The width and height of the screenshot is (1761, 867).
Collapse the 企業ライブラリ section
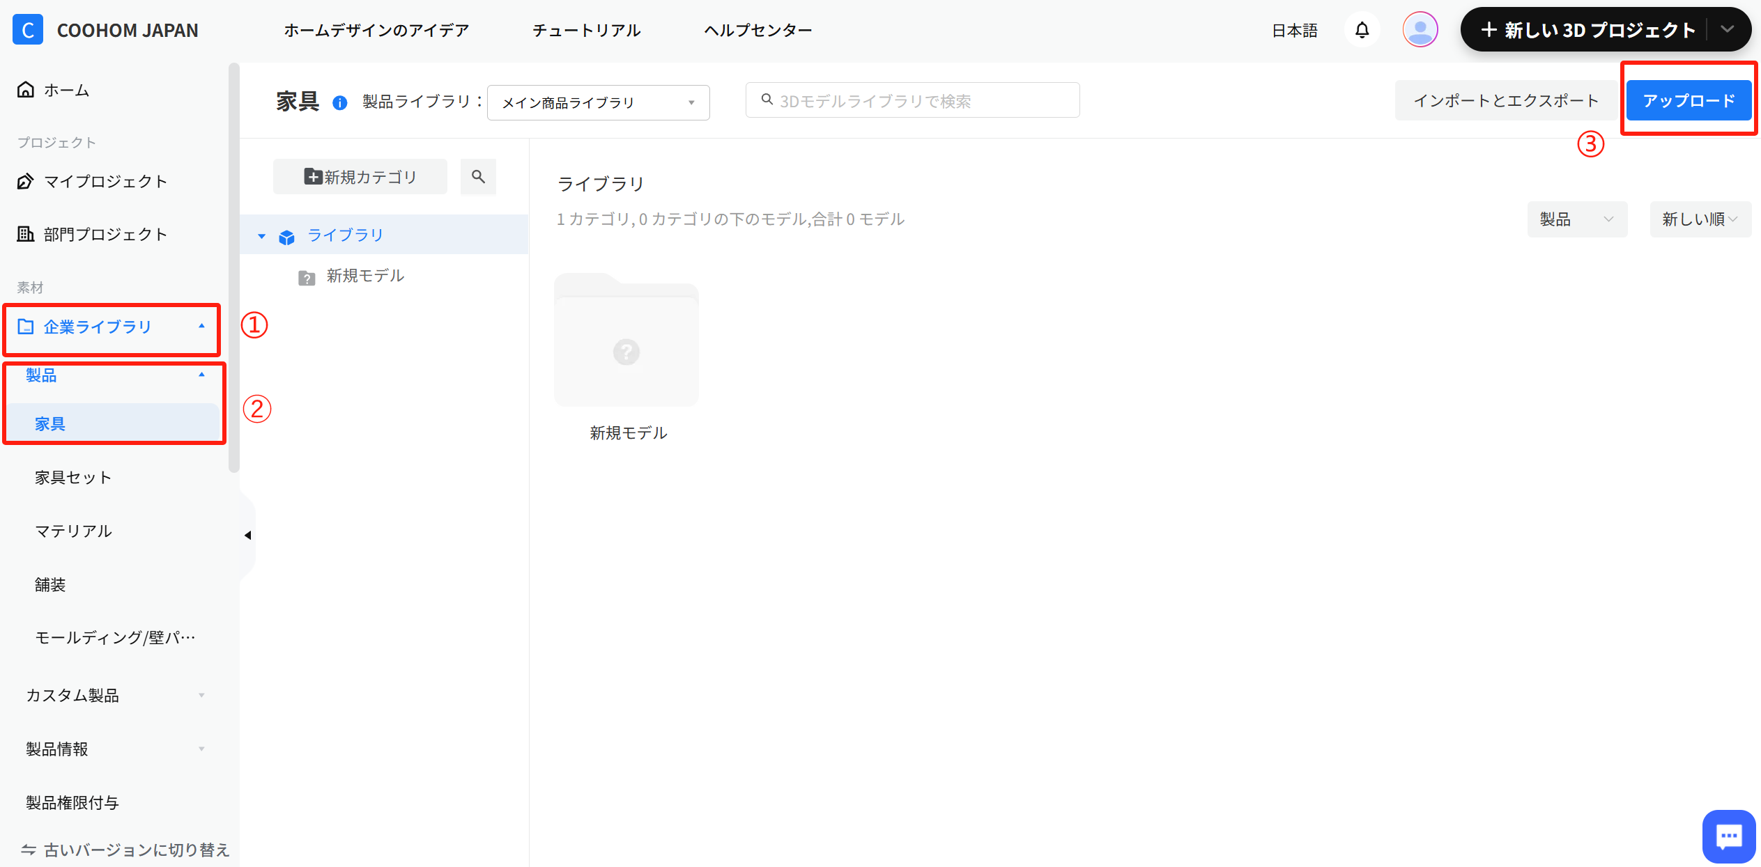201,326
